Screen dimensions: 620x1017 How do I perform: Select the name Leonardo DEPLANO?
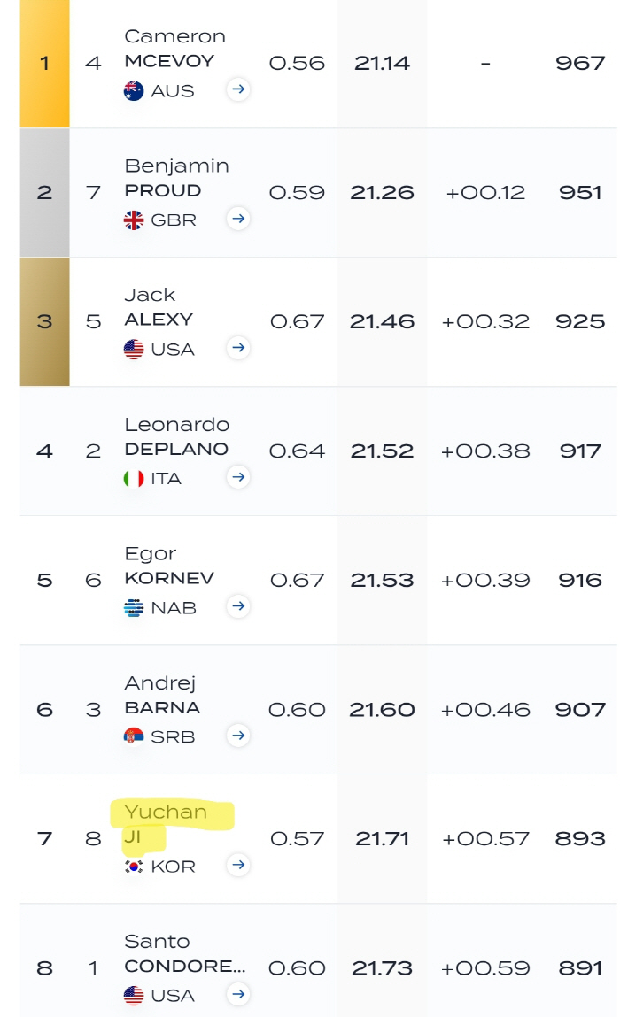(x=176, y=436)
